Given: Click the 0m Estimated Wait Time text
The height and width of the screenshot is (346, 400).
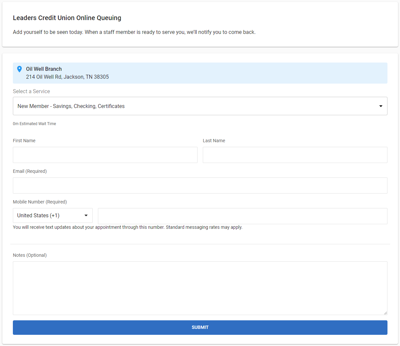Looking at the screenshot, I should click(x=34, y=124).
